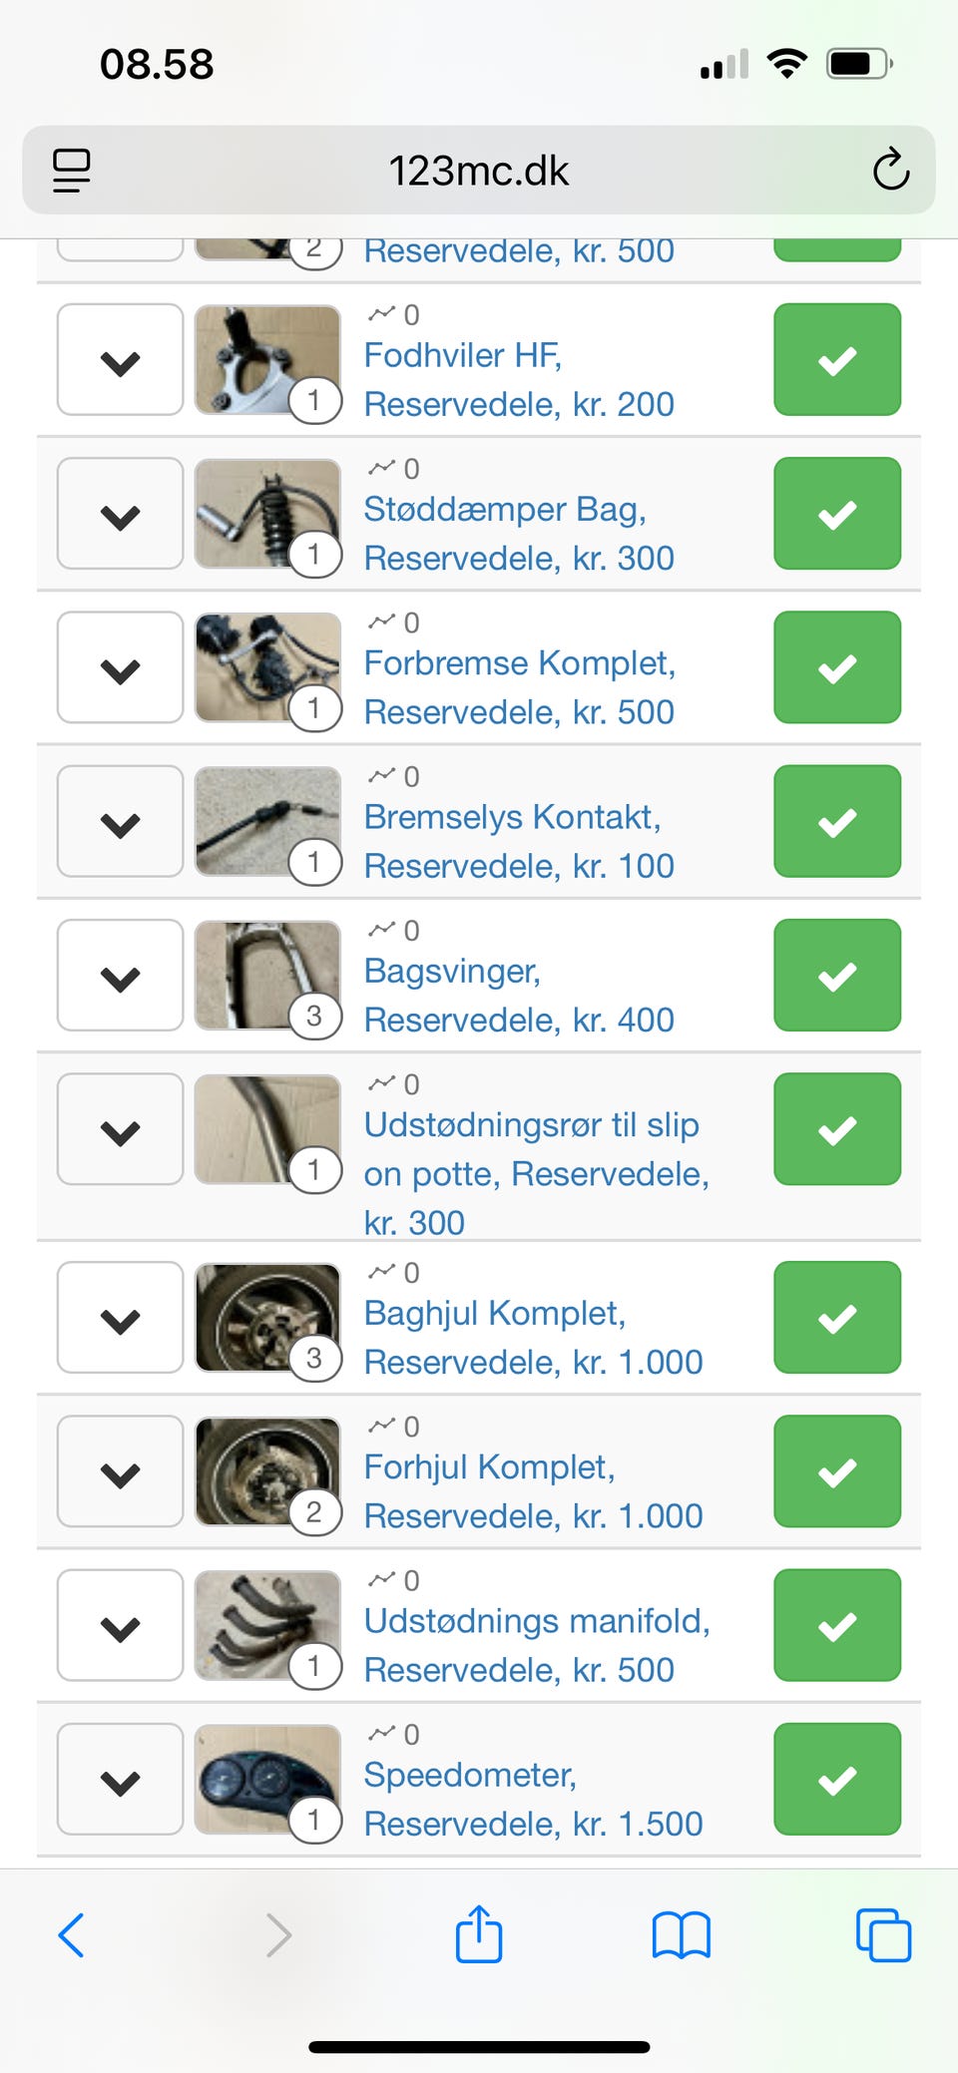The width and height of the screenshot is (958, 2073).
Task: Toggle green checkmark beside Baghjul Komplet
Action: point(837,1317)
